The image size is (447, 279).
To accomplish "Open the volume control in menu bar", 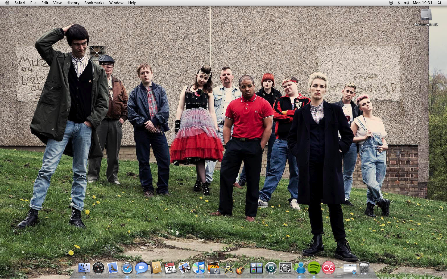I will click(x=407, y=3).
